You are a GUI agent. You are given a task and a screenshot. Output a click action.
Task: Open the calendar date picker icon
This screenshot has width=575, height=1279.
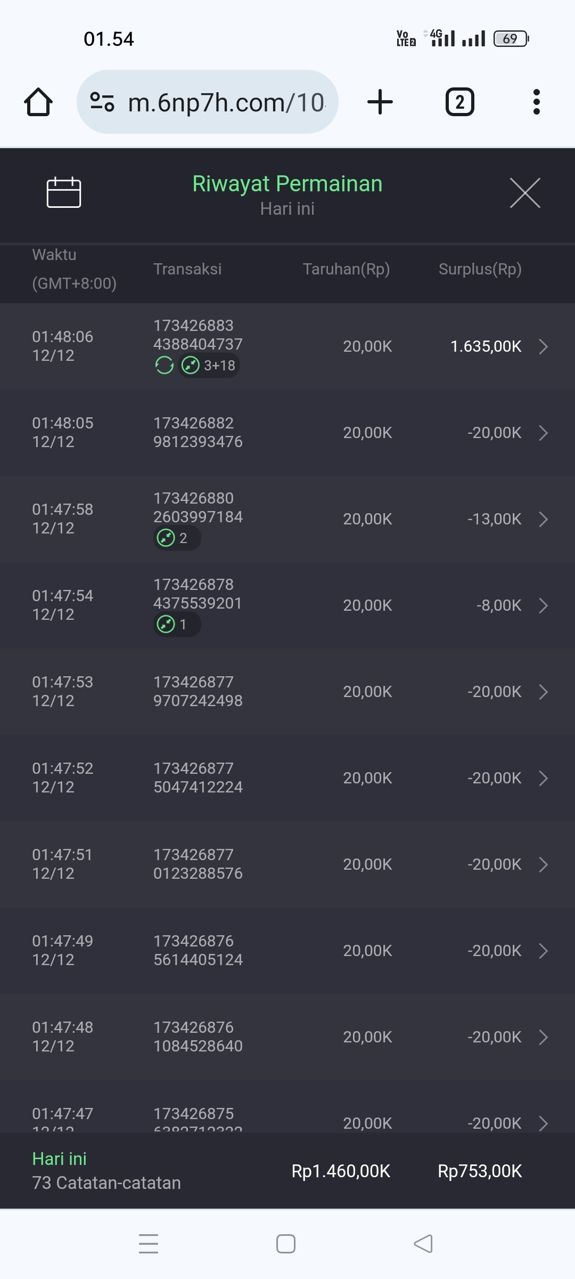(64, 192)
